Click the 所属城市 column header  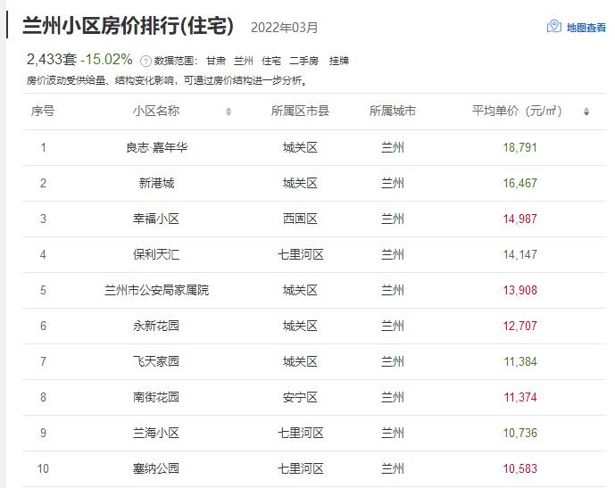pyautogui.click(x=393, y=111)
